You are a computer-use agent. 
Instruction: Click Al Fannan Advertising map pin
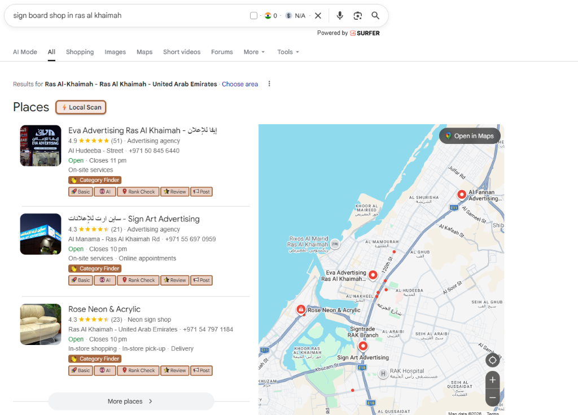click(x=462, y=194)
